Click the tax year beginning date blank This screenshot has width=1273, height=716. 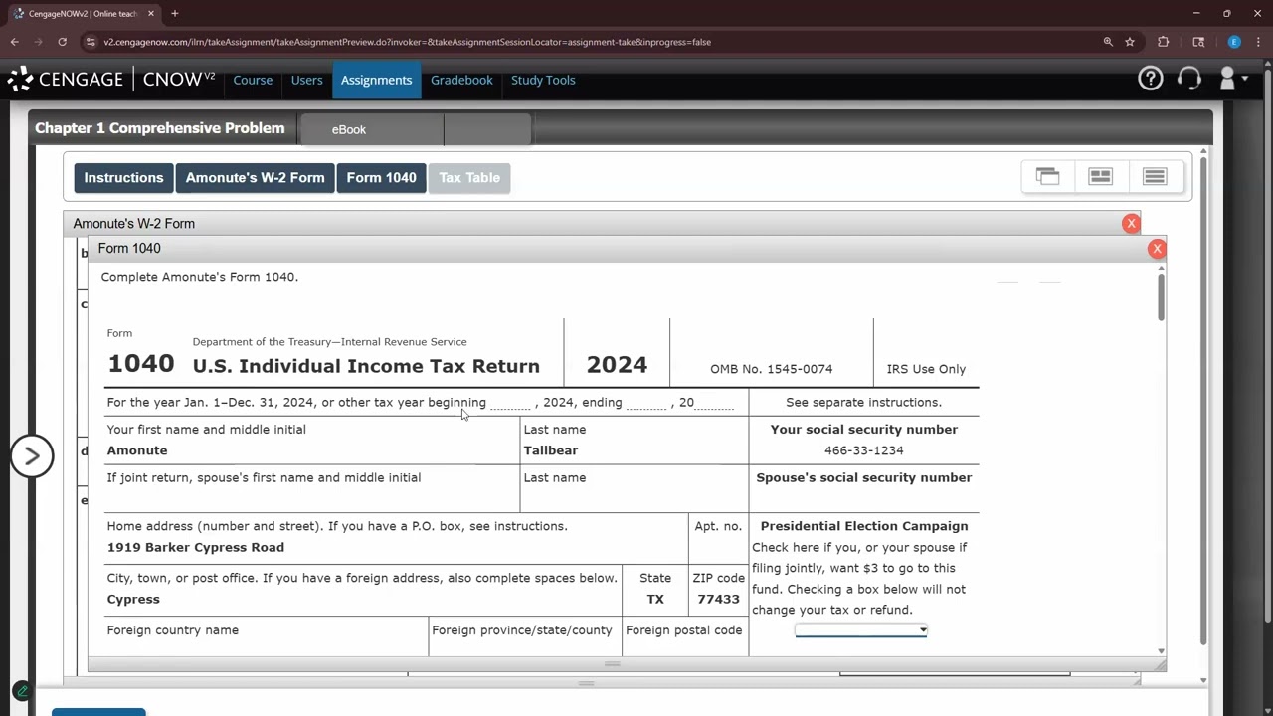tap(510, 403)
